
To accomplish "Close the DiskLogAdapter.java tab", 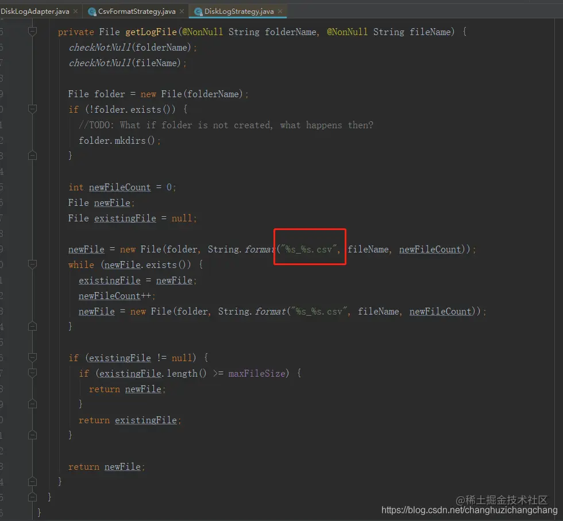I will coord(75,12).
